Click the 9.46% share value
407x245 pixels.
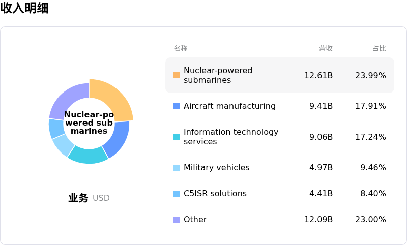pos(373,167)
